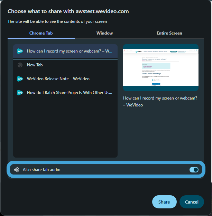Click the WeVideo icon beside 'WeVideo Release Note'
The height and width of the screenshot is (216, 212).
point(20,79)
